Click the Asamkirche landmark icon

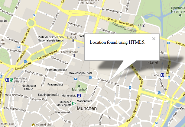click(x=34, y=125)
